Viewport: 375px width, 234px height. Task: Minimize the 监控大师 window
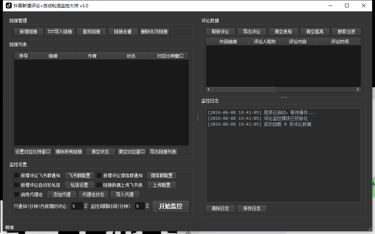pyautogui.click(x=330, y=5)
